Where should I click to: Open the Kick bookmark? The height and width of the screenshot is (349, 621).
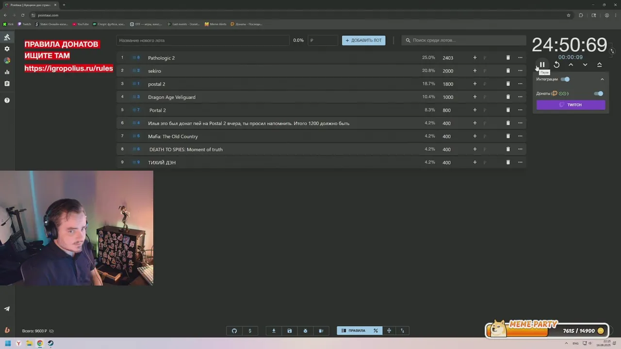[x=8, y=24]
